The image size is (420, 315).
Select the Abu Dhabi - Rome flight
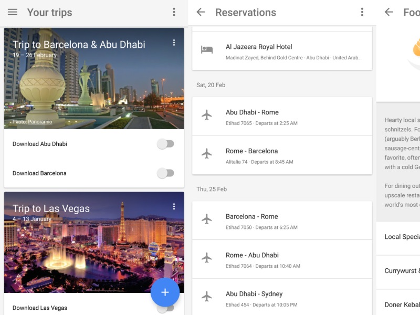point(282,117)
